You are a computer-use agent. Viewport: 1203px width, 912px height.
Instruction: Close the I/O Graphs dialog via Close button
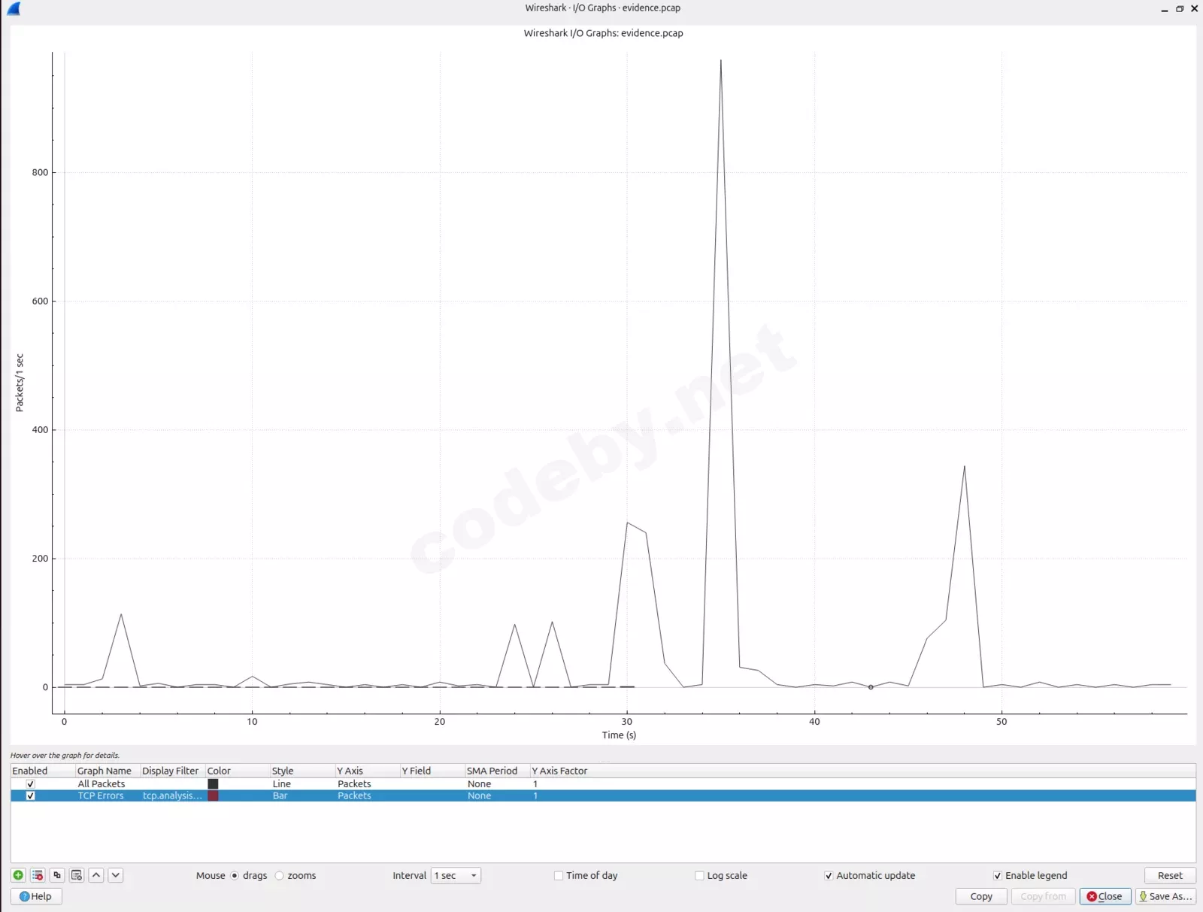[1105, 896]
